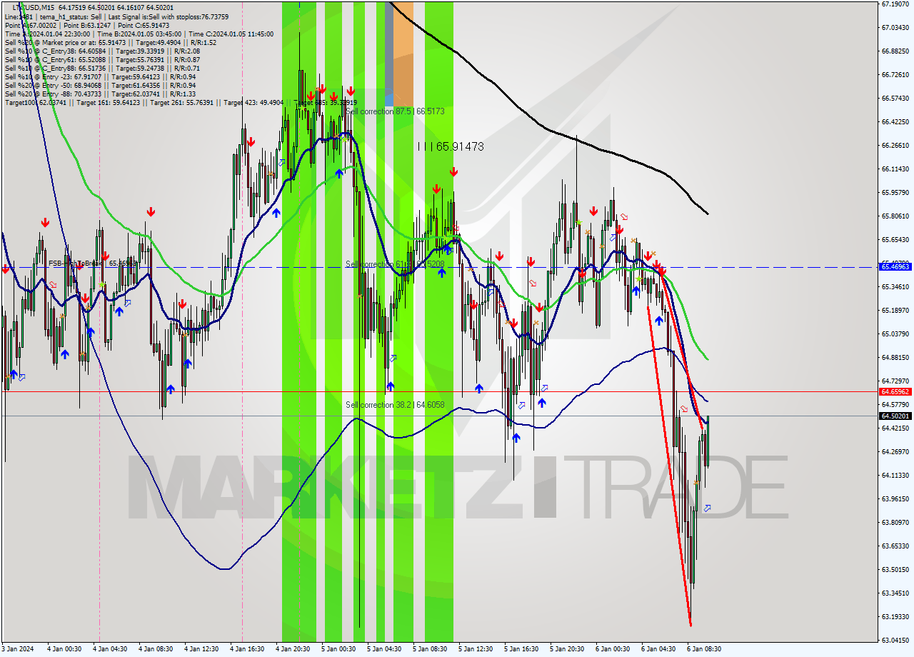Viewport: 914px width, 657px height.
Task: Select the 'Sell %20 @ Market price' row
Action: (111, 42)
